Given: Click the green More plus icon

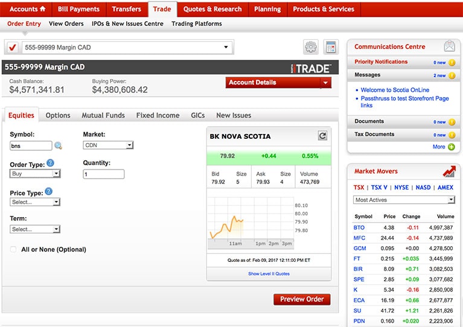Looking at the screenshot, I should coord(452,147).
